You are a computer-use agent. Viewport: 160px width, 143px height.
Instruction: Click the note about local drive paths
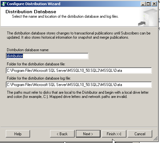[x=78, y=94]
